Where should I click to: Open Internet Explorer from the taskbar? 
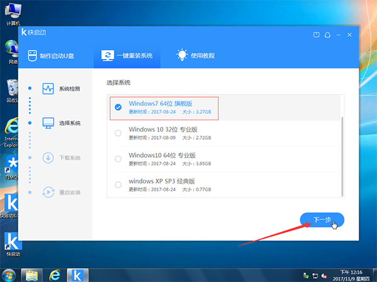(x=54, y=274)
